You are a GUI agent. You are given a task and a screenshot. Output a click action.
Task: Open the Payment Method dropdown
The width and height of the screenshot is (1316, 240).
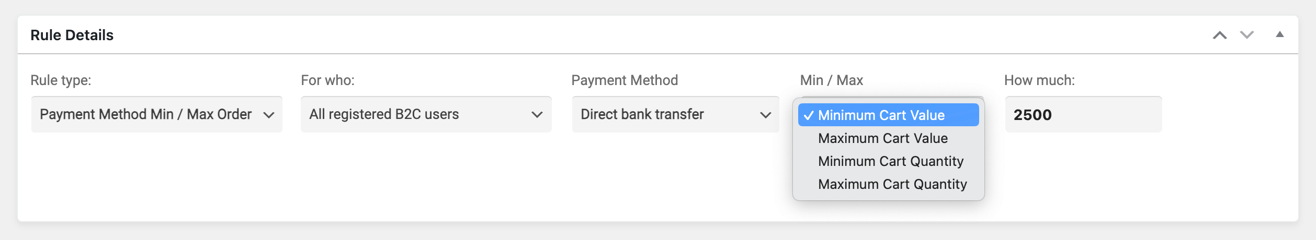[675, 114]
